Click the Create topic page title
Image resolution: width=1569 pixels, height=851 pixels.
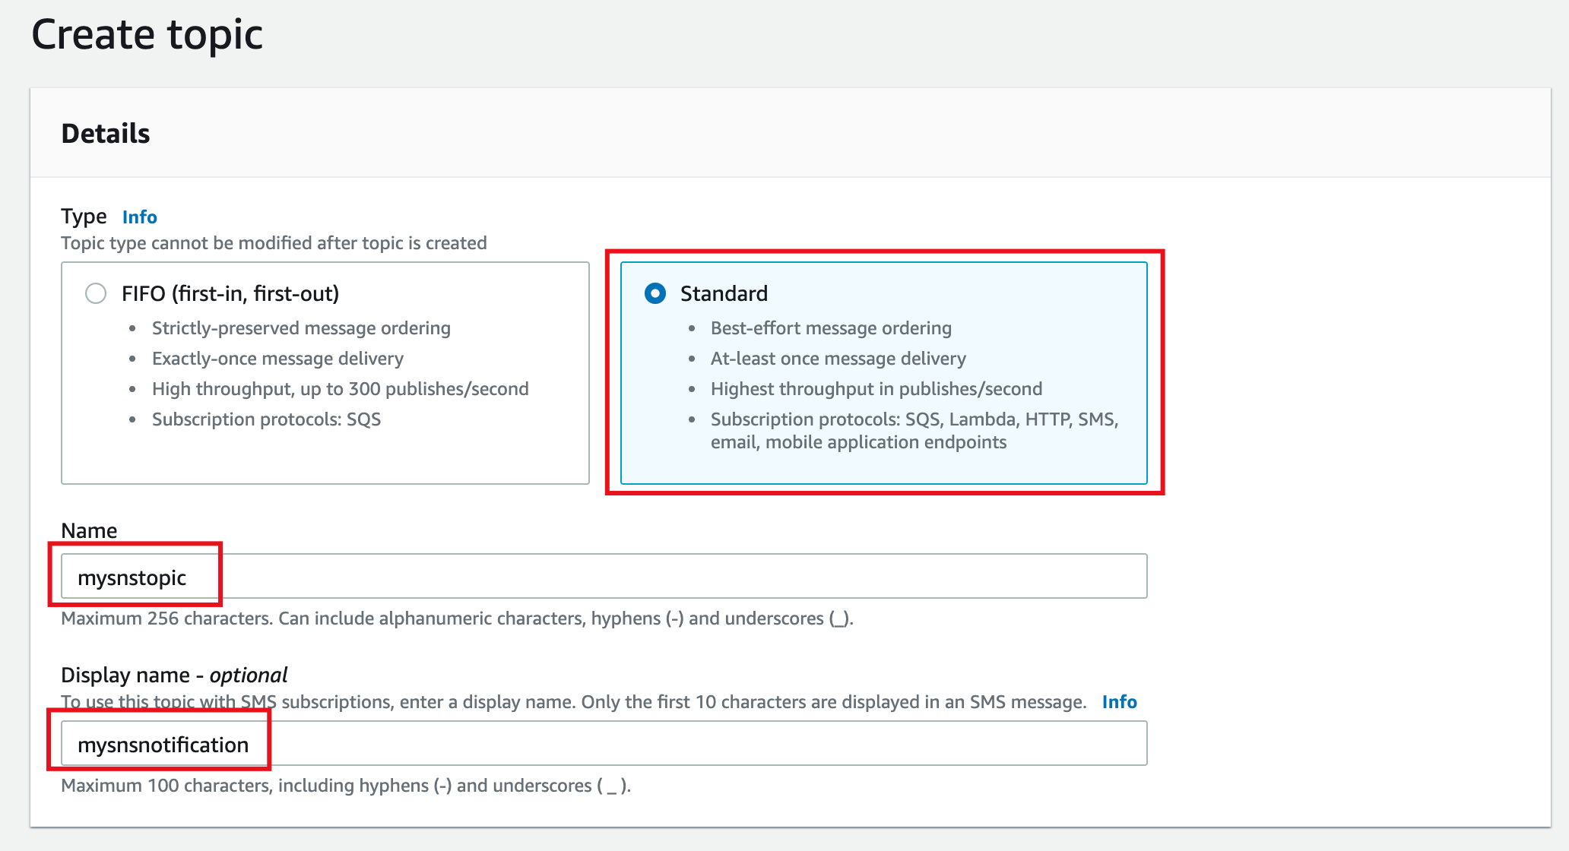pos(147,33)
